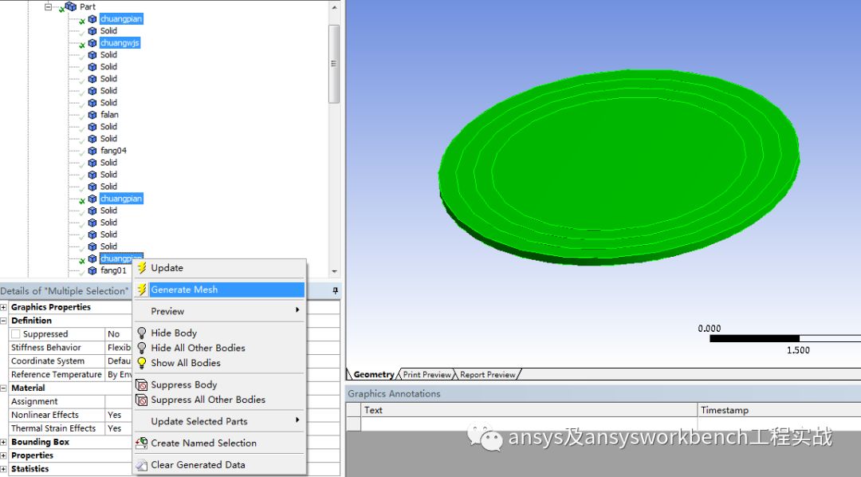The image size is (861, 477).
Task: Click the Create Named Selection icon
Action: click(143, 443)
